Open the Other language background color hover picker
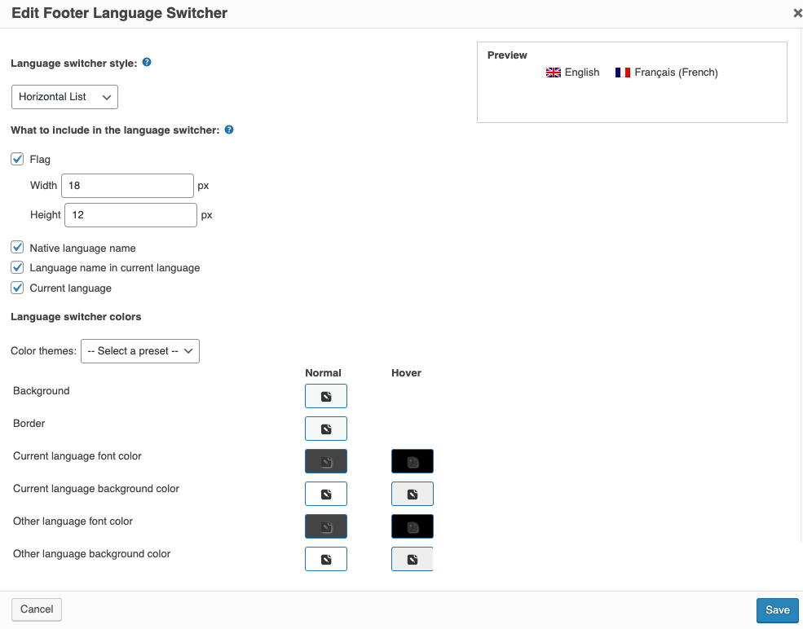Screen dimensions: 803x629 point(412,558)
